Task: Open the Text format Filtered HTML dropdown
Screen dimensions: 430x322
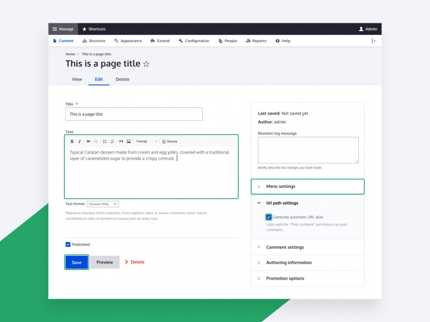Action: coord(103,204)
